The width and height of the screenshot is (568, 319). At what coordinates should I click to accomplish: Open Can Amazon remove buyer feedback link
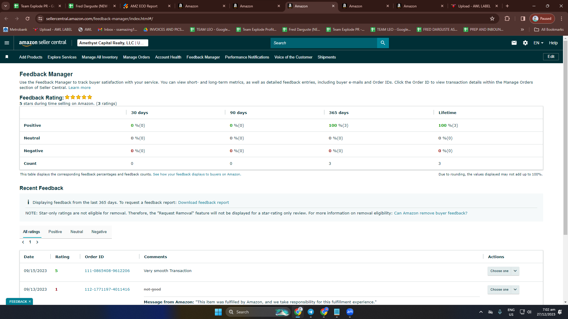pos(431,213)
